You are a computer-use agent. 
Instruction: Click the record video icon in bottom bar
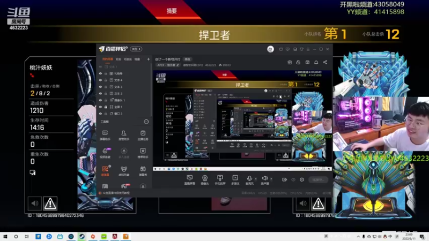(x=285, y=179)
